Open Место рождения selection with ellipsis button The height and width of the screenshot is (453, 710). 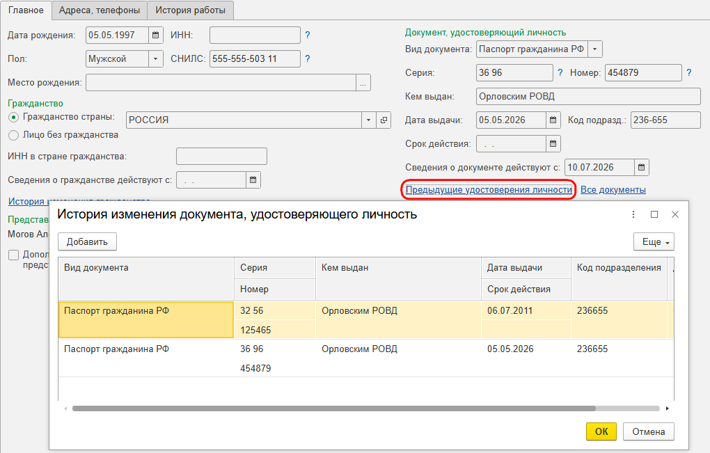tap(363, 83)
